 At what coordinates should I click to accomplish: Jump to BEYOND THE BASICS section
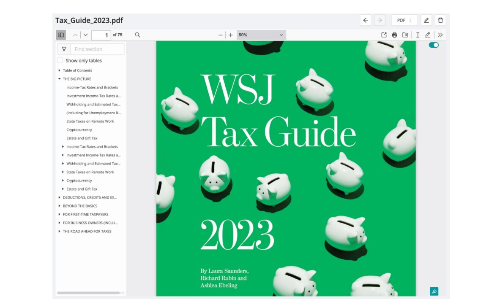tap(80, 206)
